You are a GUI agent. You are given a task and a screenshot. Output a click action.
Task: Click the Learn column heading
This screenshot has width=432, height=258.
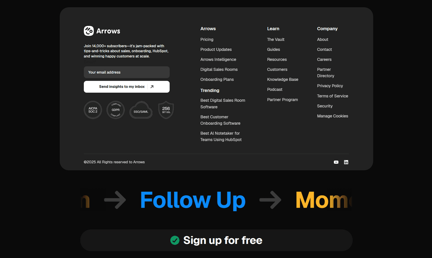tap(273, 29)
